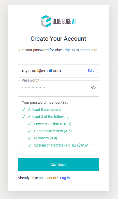The image size is (118, 199).
Task: Click the Your password must contain text
Action: pos(45,102)
